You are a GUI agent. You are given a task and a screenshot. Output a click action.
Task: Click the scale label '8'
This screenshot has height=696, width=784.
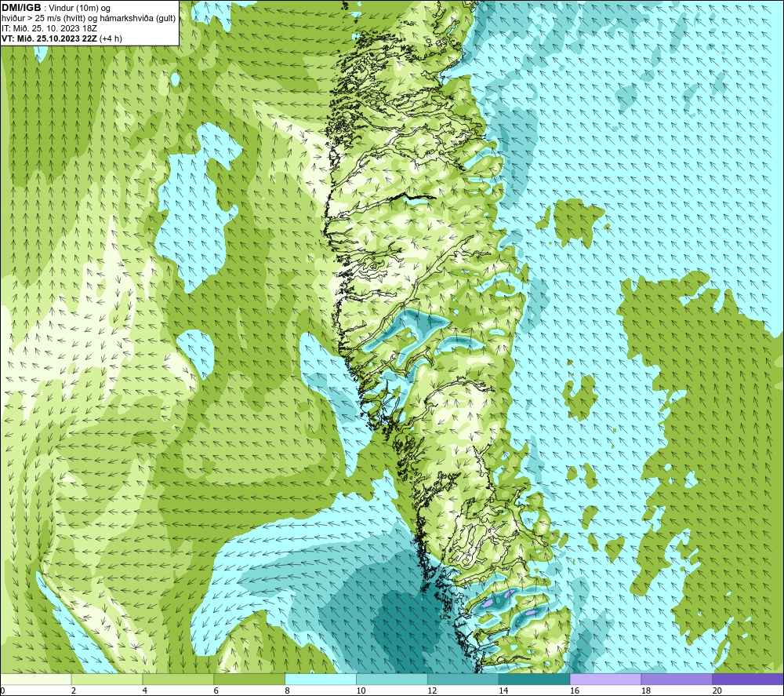[288, 691]
